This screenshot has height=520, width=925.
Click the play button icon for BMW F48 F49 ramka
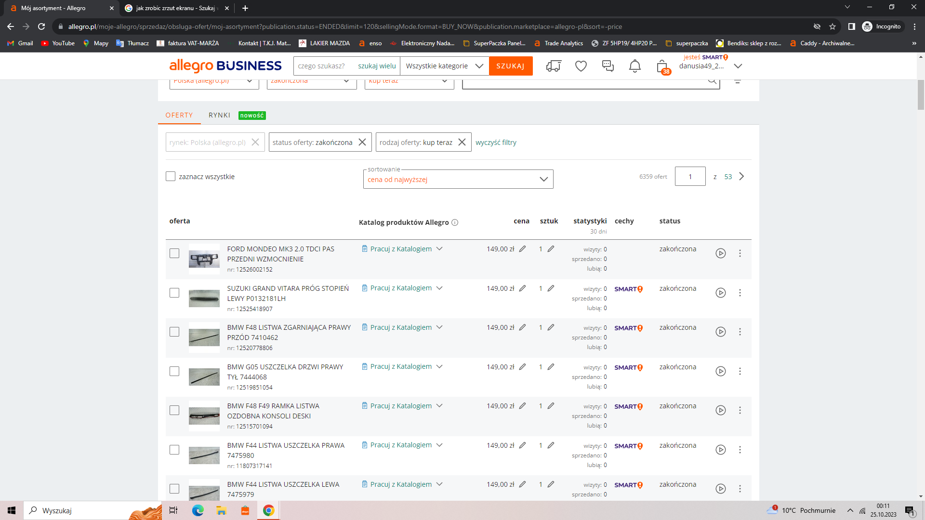tap(720, 410)
